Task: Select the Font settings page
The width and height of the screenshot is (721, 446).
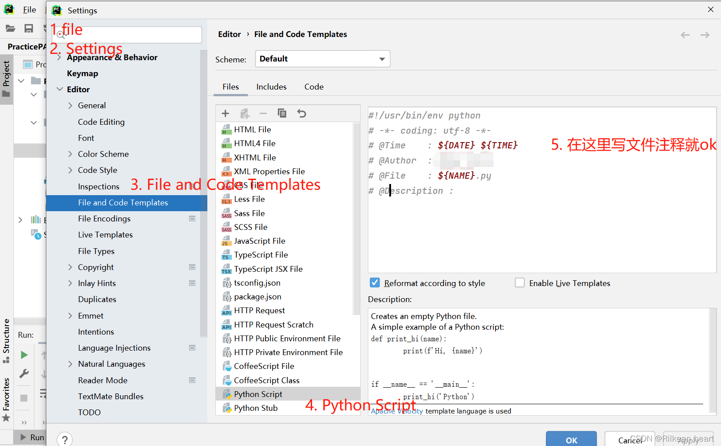Action: (86, 138)
